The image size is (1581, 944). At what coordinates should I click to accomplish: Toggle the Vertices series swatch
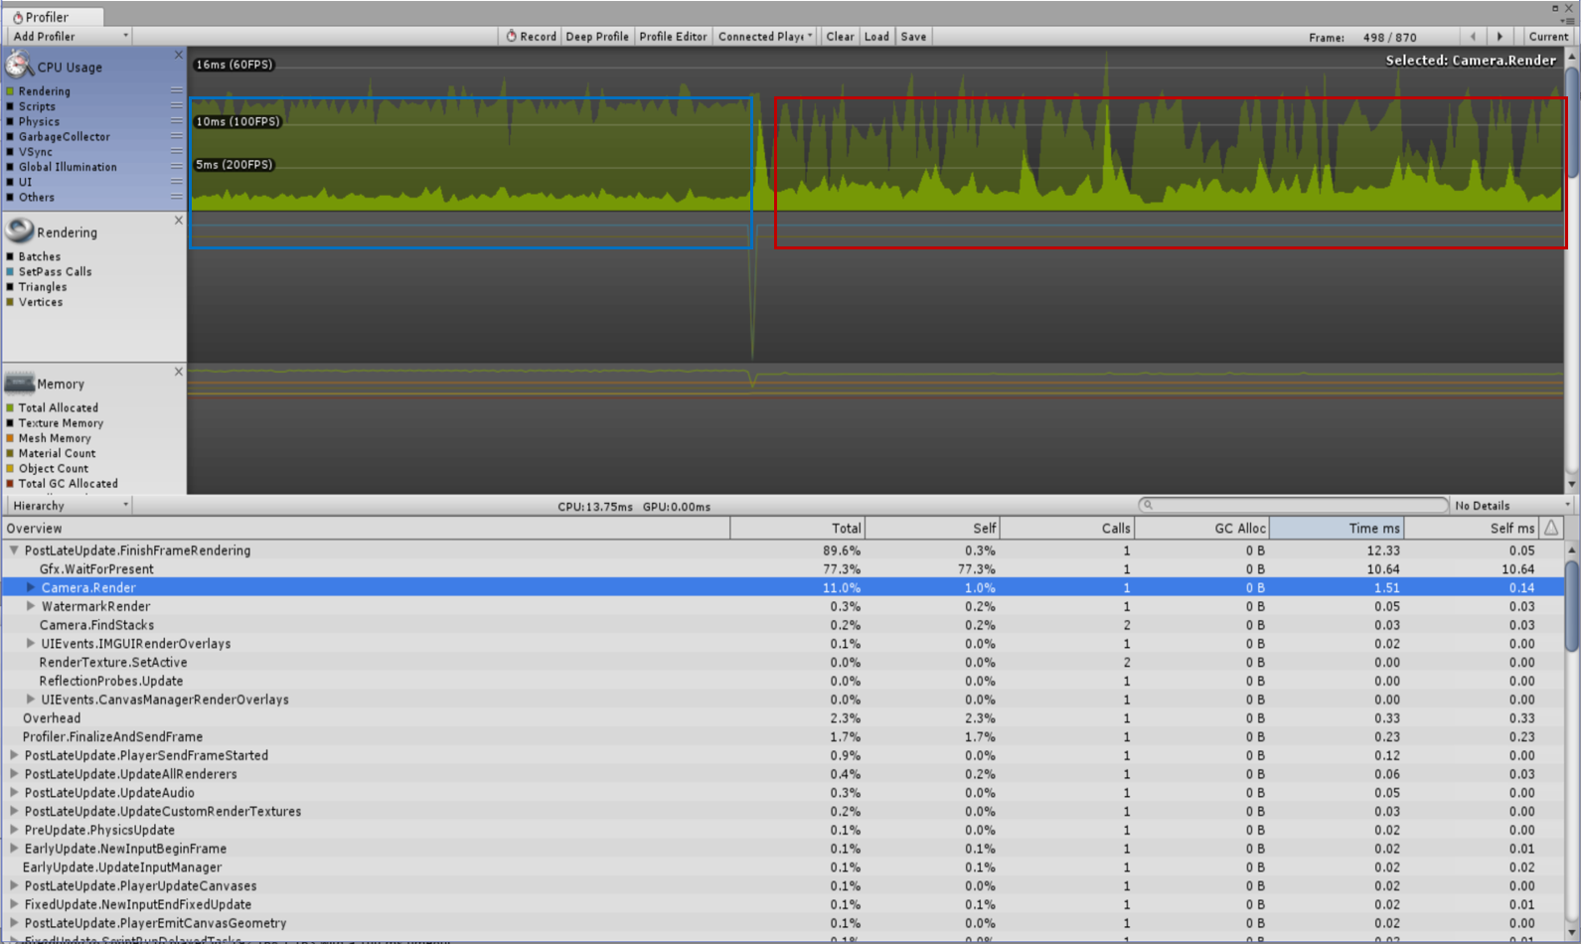tap(10, 302)
